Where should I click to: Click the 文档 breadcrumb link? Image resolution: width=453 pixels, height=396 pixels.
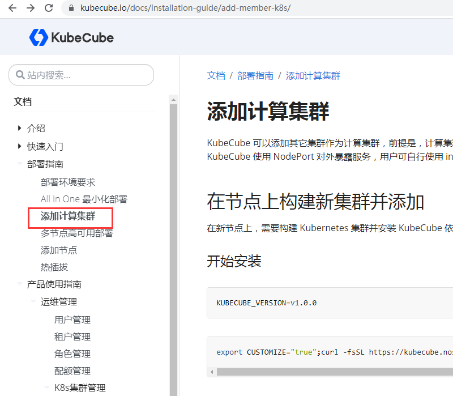(216, 76)
